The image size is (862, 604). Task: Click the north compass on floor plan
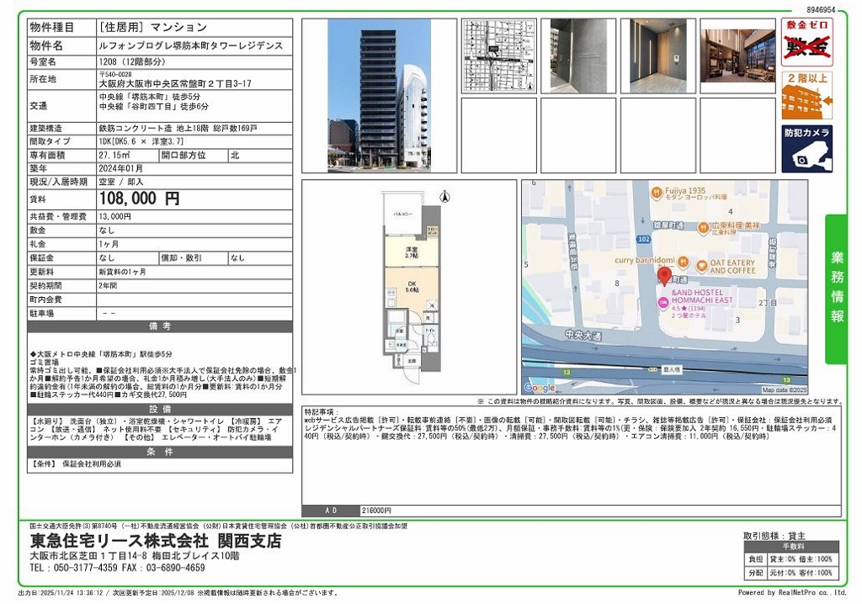coord(444,196)
